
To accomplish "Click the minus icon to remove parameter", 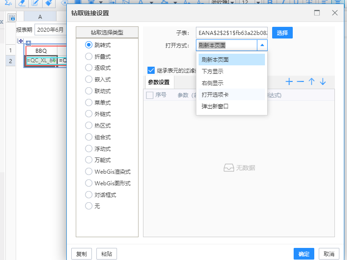I will pos(300,82).
